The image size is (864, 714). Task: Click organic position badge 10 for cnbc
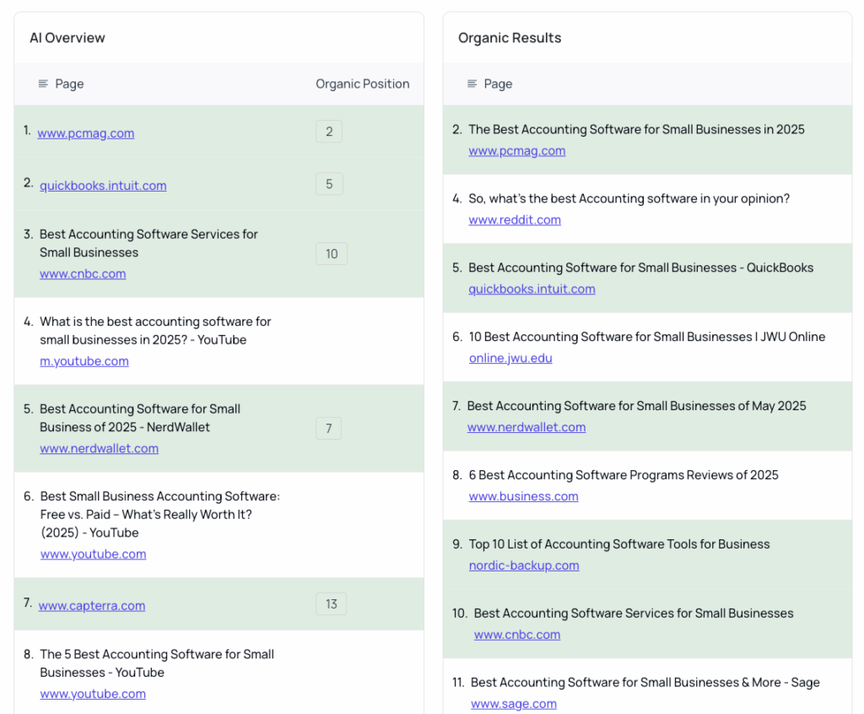coord(331,254)
